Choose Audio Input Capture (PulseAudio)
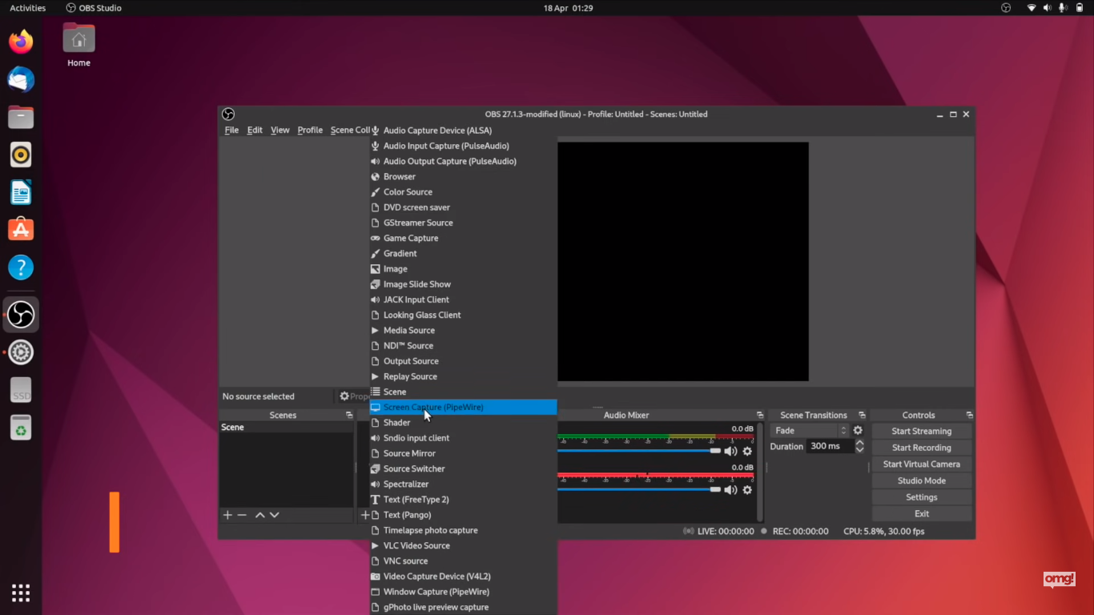The width and height of the screenshot is (1094, 615). coord(463,146)
